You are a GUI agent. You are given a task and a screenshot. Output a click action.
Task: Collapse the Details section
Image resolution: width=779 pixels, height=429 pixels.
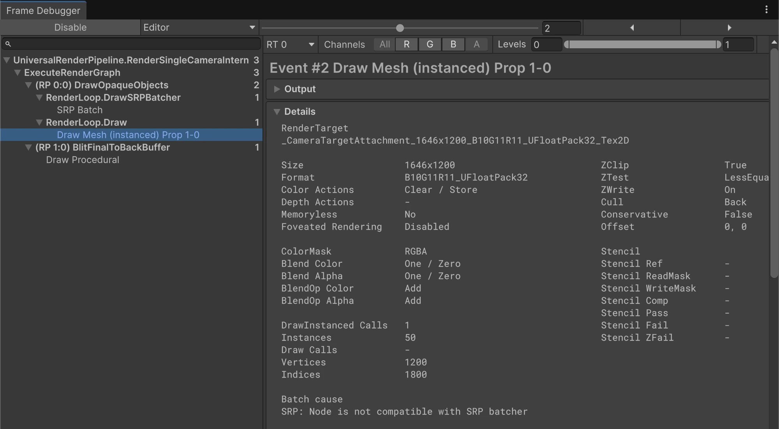point(277,112)
